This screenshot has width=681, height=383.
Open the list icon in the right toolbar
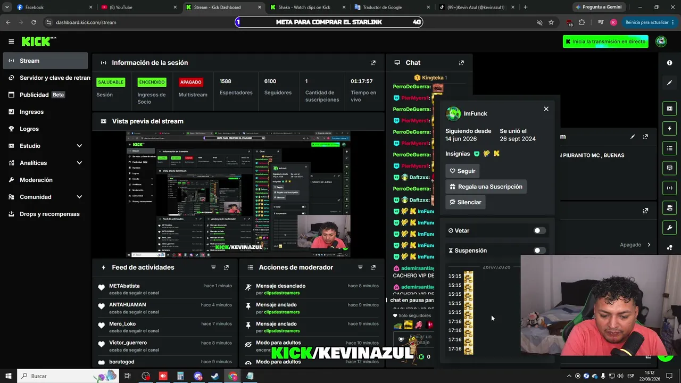point(669,148)
